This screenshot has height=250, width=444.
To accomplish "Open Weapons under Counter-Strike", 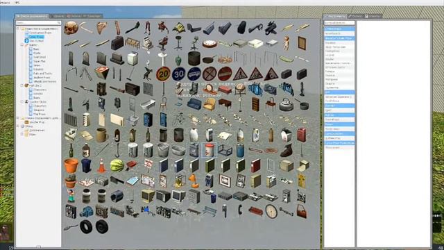I will click(39, 110).
